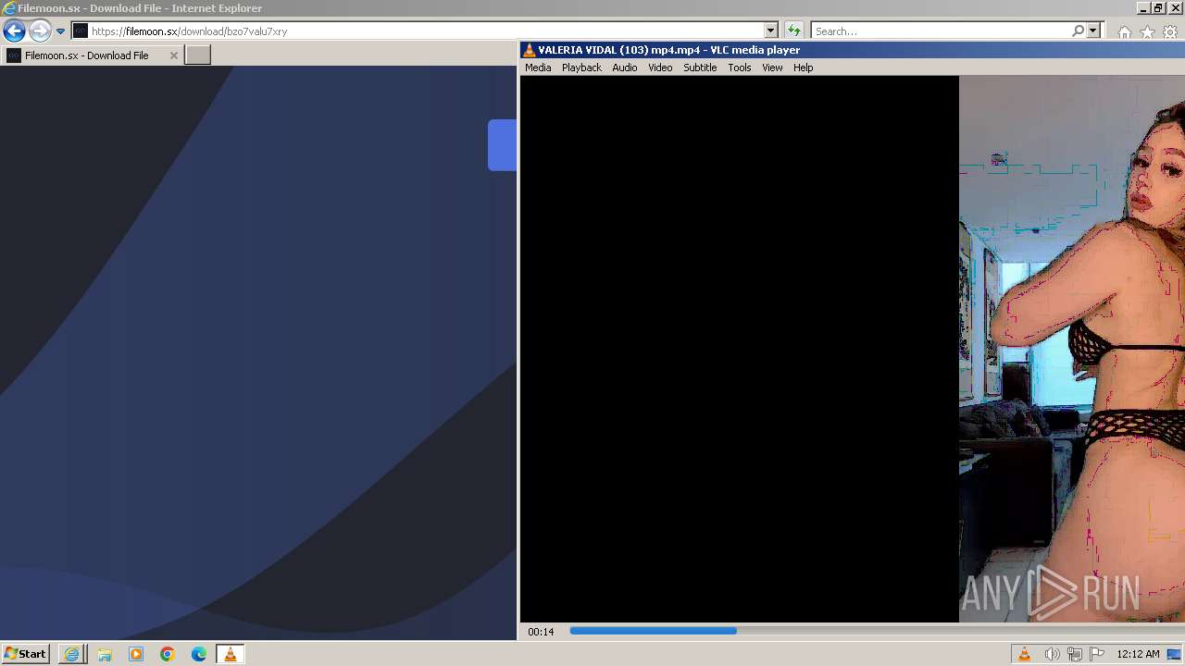
Task: Switch to VLC taskbar button
Action: tap(230, 654)
